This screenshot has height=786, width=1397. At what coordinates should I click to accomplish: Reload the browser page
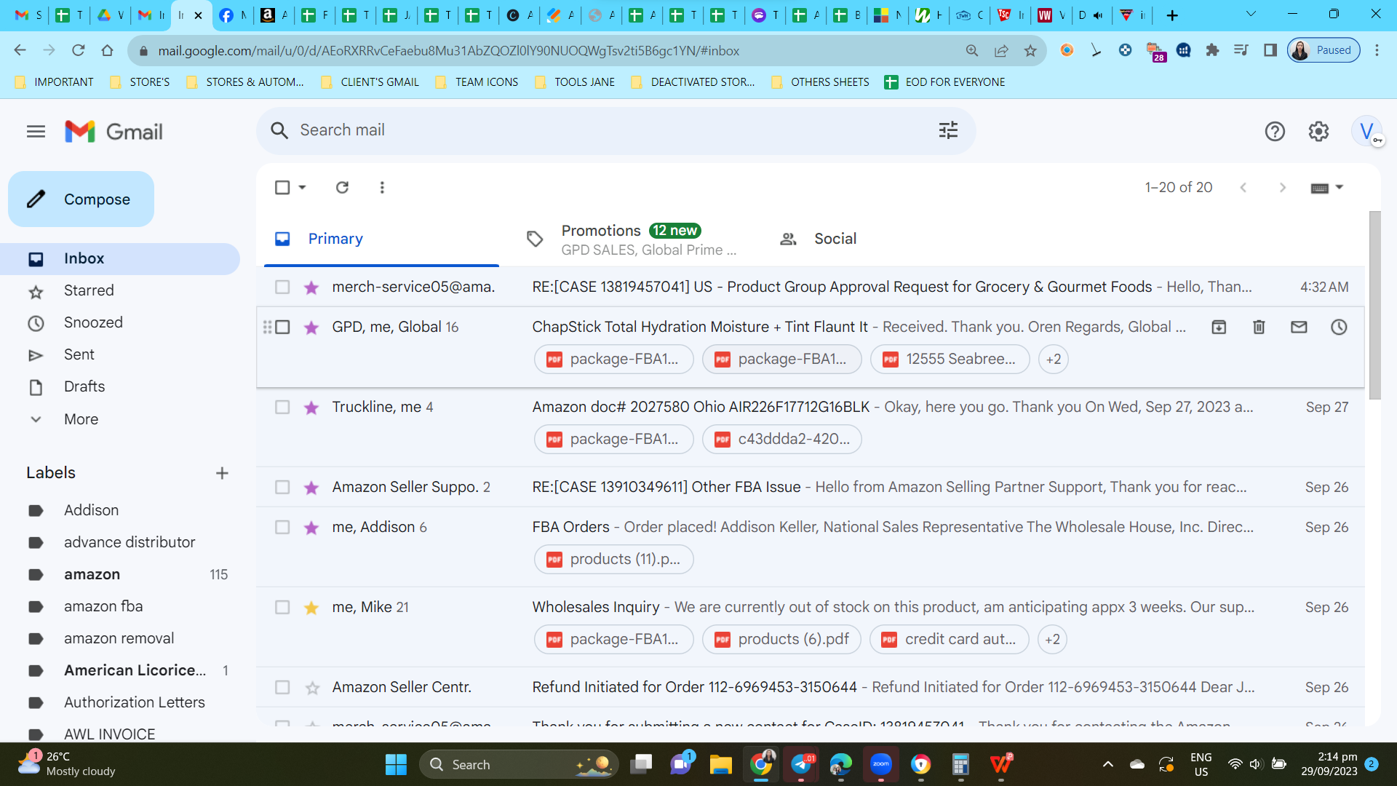(x=79, y=50)
